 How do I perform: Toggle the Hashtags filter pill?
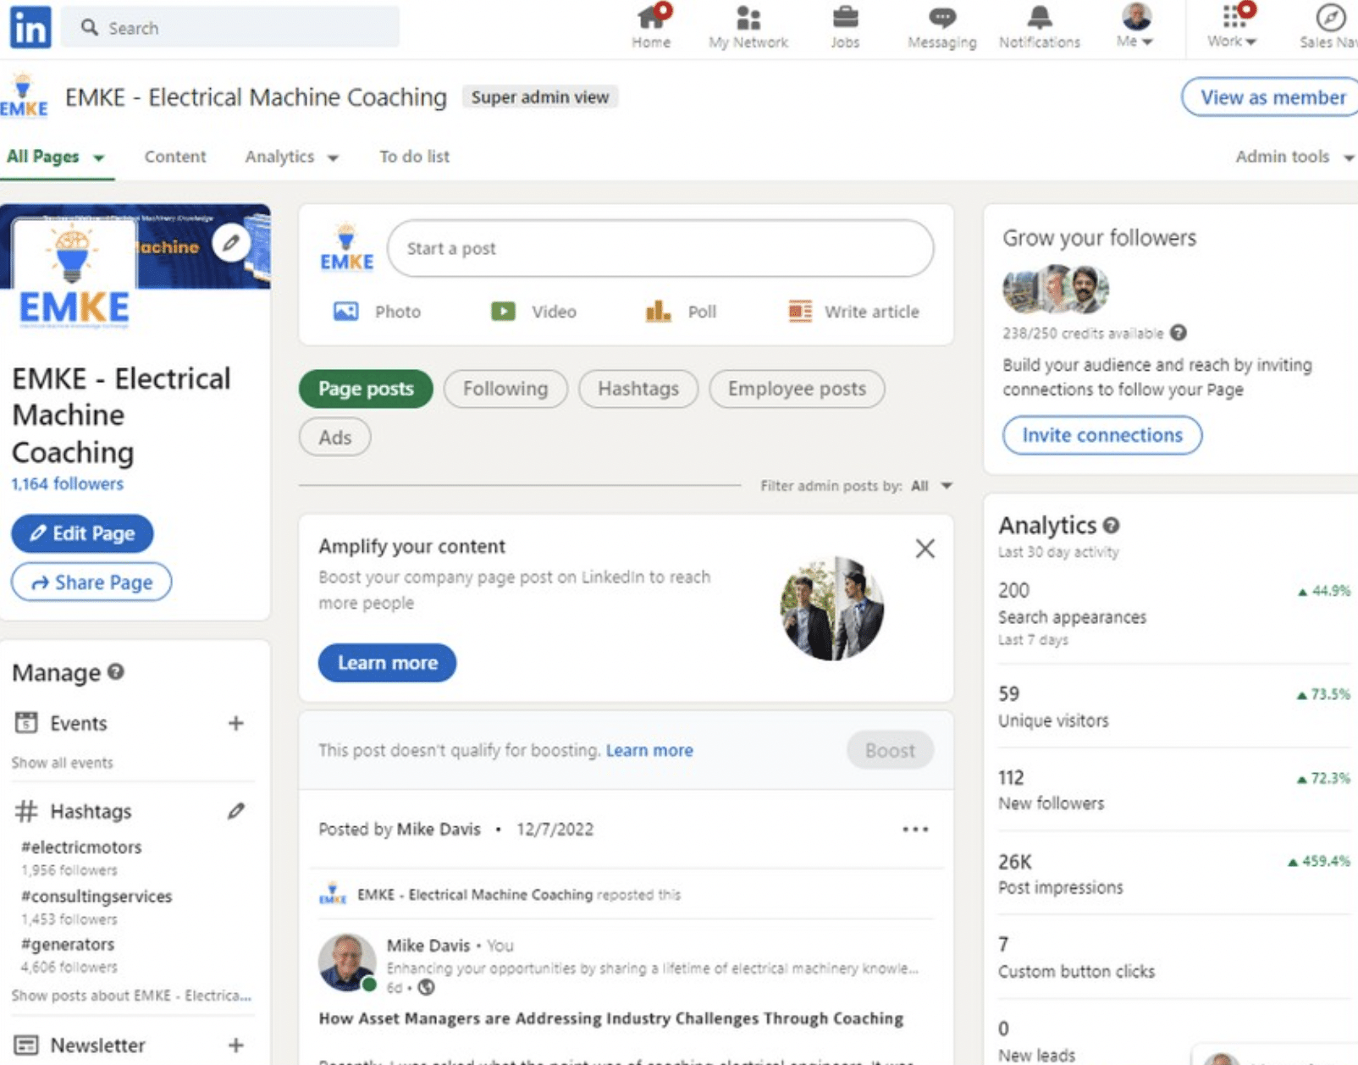tap(638, 389)
